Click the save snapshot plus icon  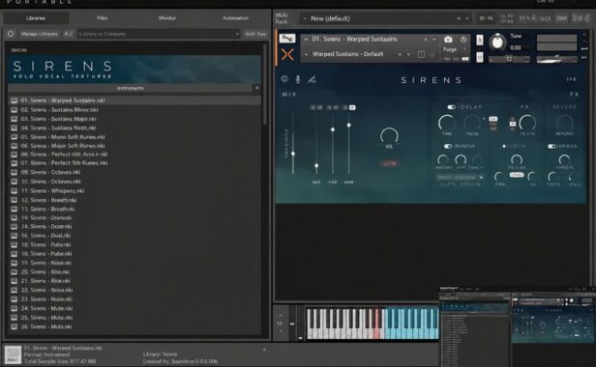421,55
